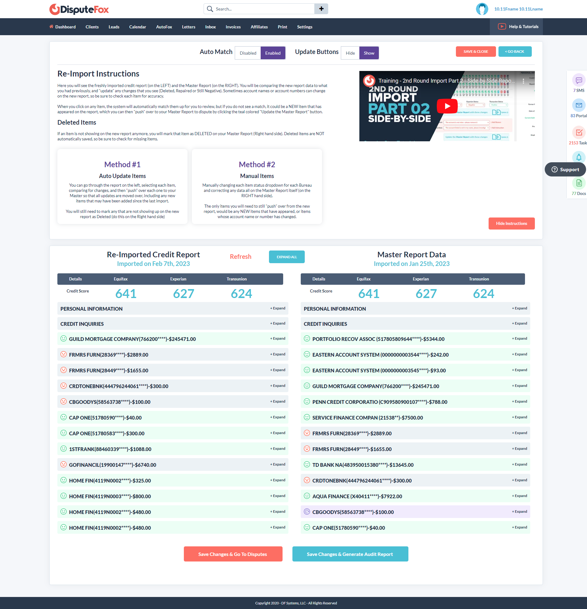Expand Personal Information in re-imported report
587x609 pixels.
click(277, 308)
